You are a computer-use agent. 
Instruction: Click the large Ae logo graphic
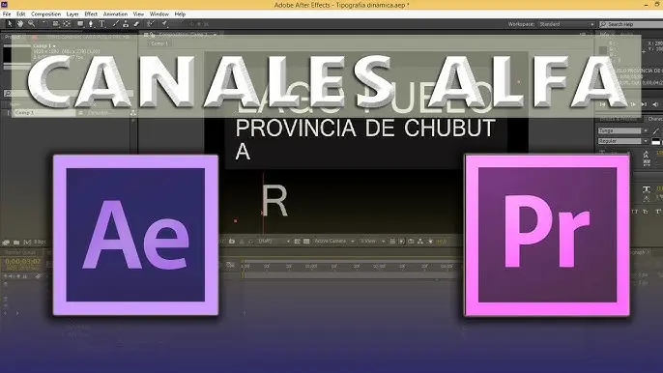[135, 235]
